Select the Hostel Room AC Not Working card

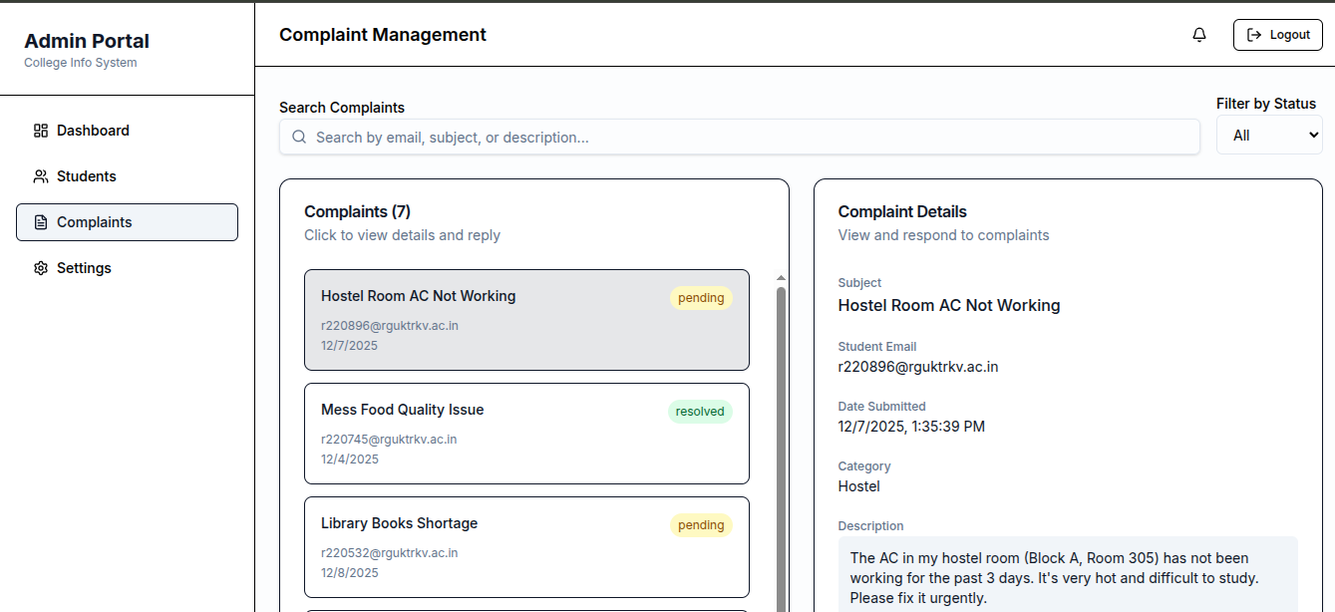[526, 320]
